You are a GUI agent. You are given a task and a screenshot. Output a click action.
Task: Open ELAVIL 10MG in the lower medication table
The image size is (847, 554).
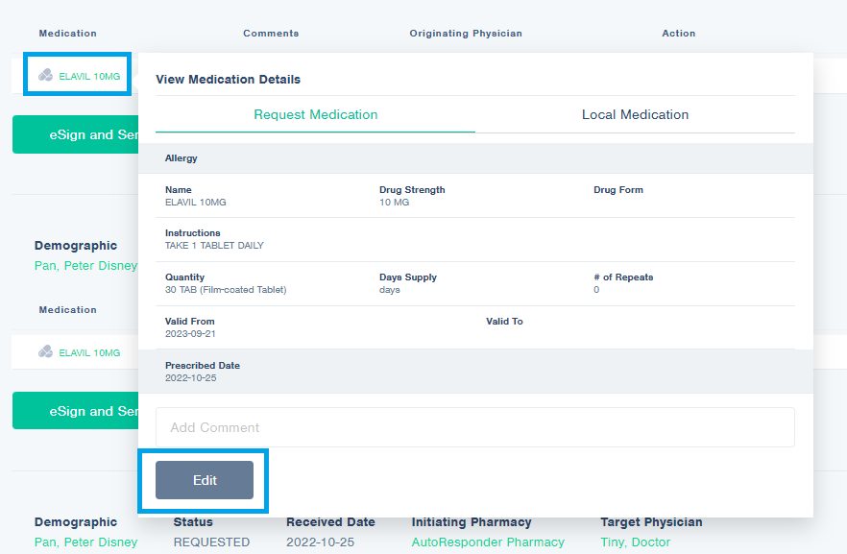click(x=89, y=353)
